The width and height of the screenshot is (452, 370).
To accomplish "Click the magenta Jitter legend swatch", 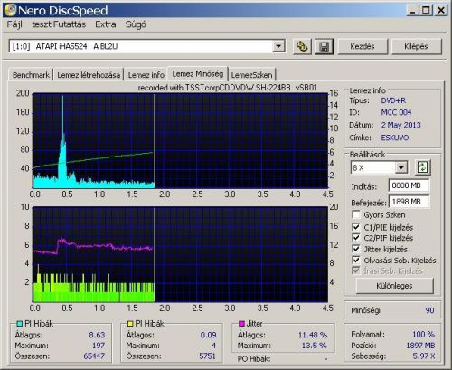I will [x=241, y=324].
